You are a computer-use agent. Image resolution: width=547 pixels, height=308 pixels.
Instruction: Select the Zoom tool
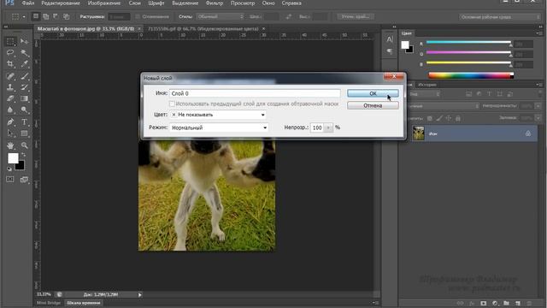24,145
